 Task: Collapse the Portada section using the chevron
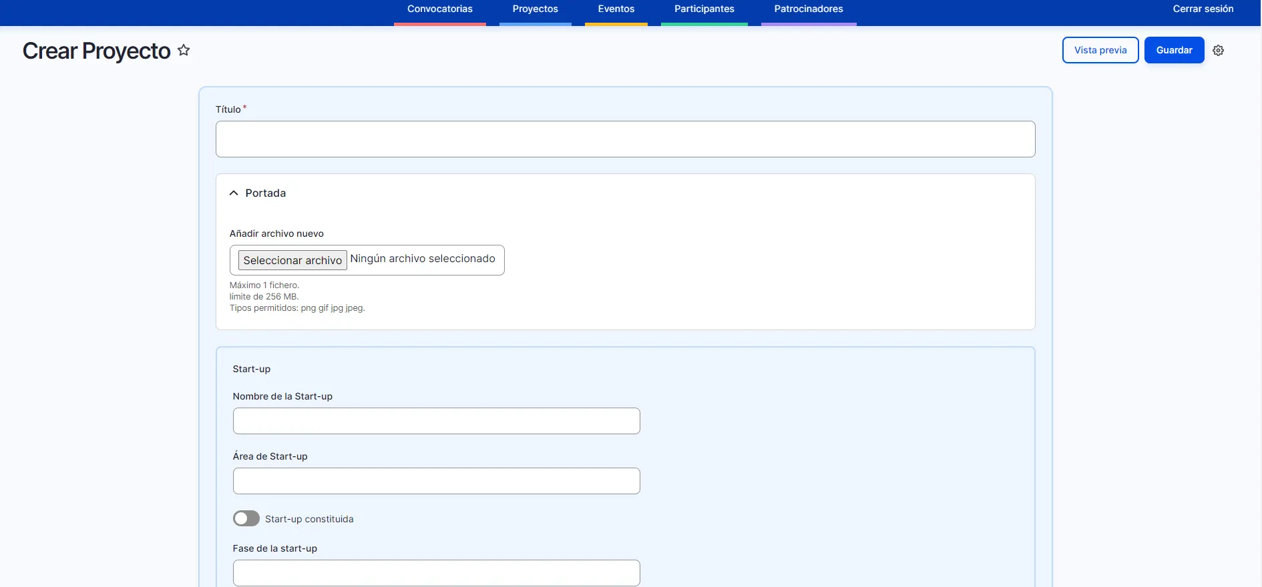234,193
